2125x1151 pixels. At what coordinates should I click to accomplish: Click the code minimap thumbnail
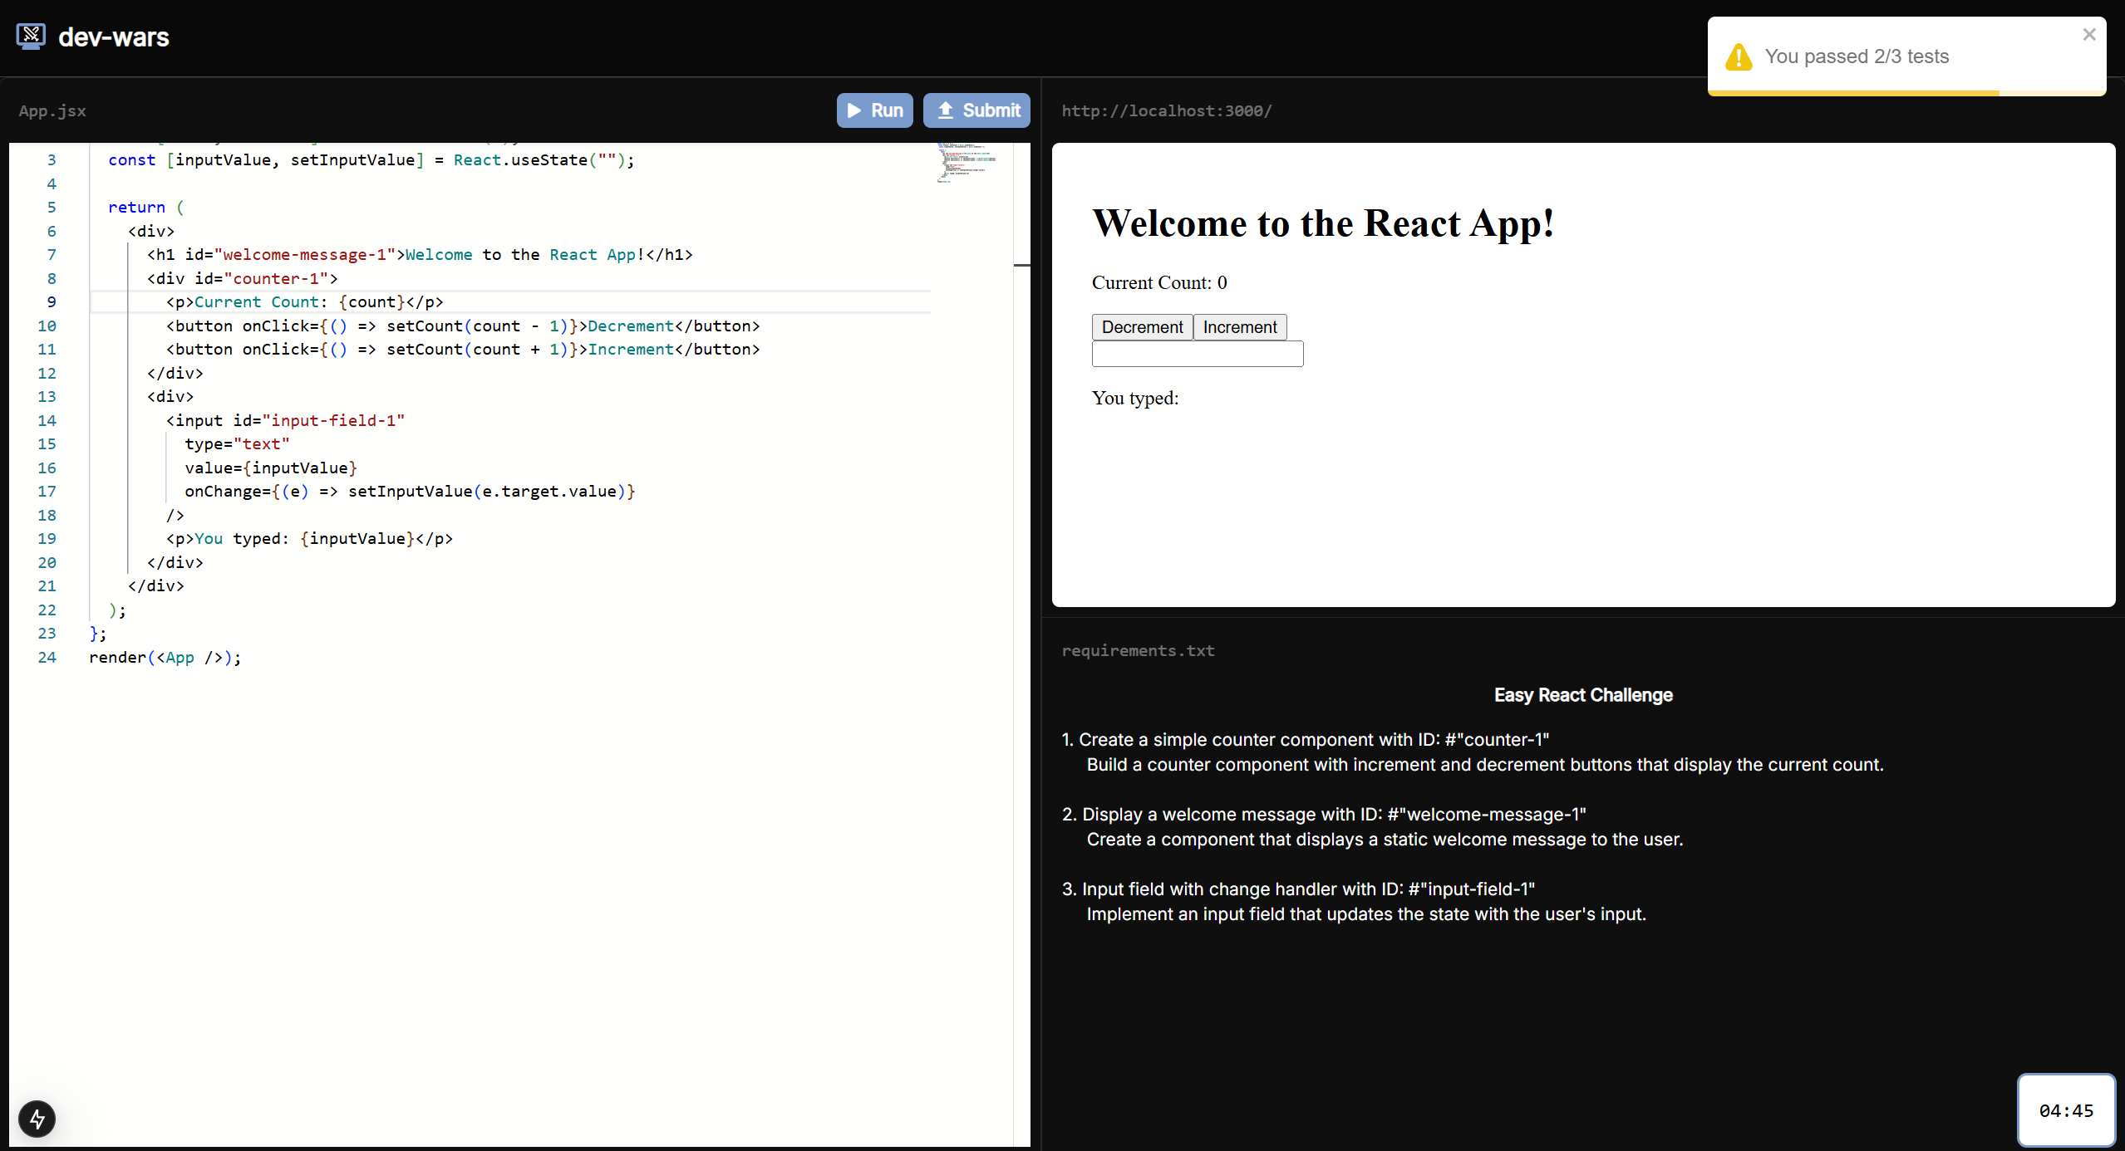click(x=964, y=163)
